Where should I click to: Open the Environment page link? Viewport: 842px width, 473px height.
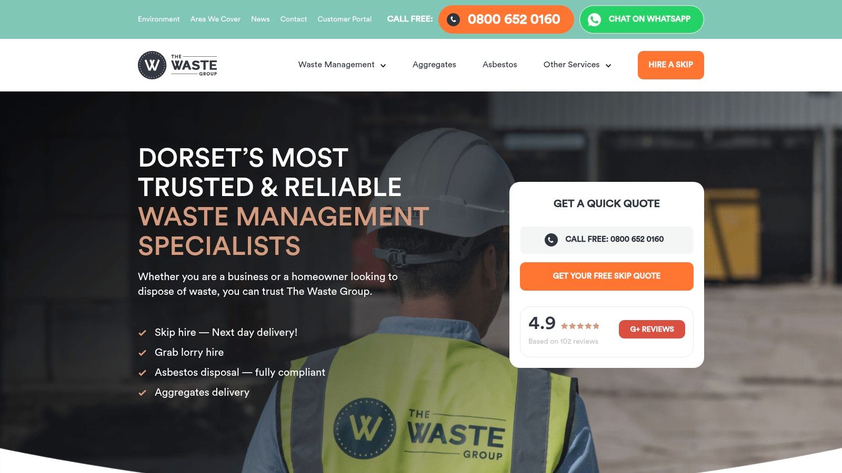(x=158, y=19)
